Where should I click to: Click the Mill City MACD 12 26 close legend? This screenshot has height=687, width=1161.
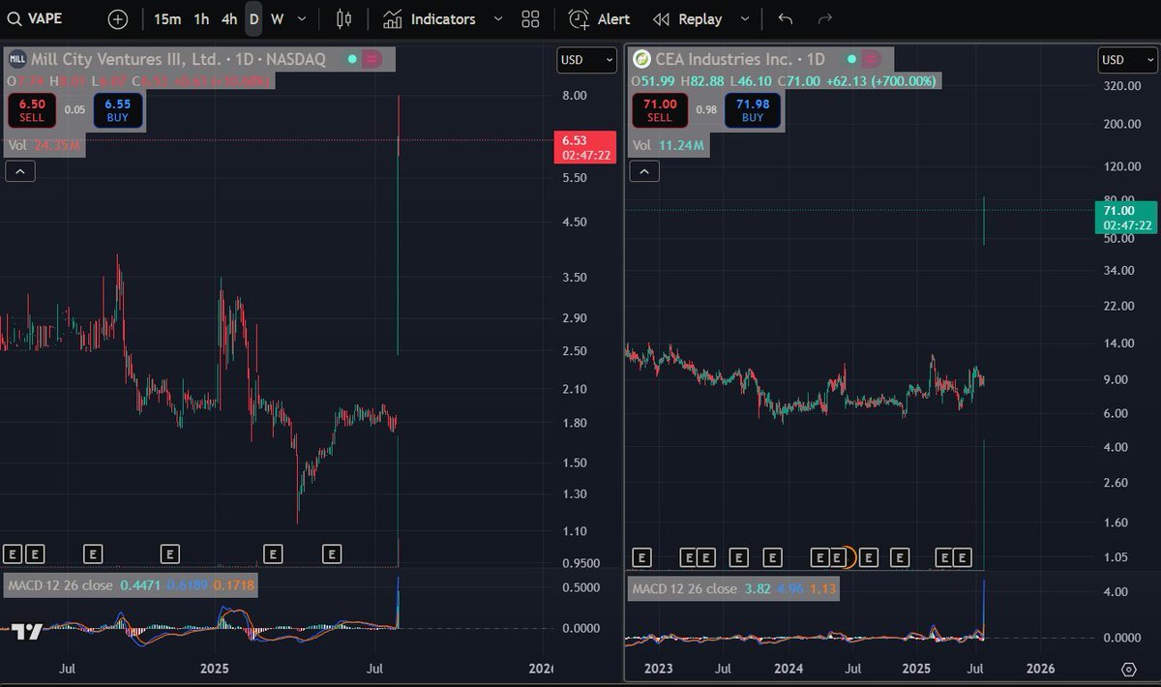(x=58, y=585)
